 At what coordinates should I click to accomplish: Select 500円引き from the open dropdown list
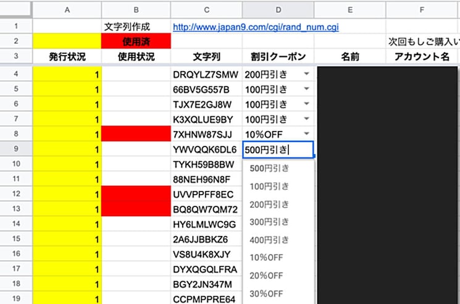269,168
